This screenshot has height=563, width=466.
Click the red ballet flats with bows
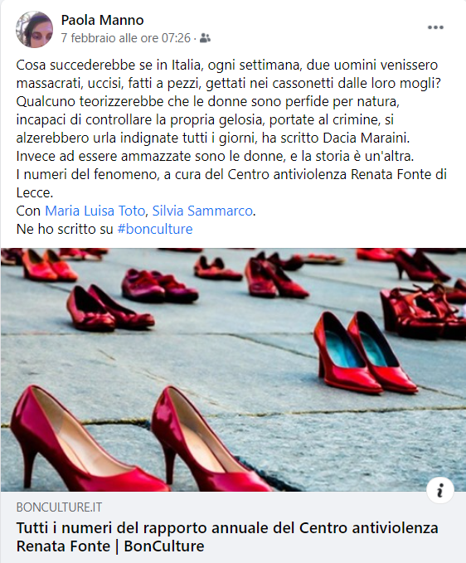pyautogui.click(x=109, y=308)
